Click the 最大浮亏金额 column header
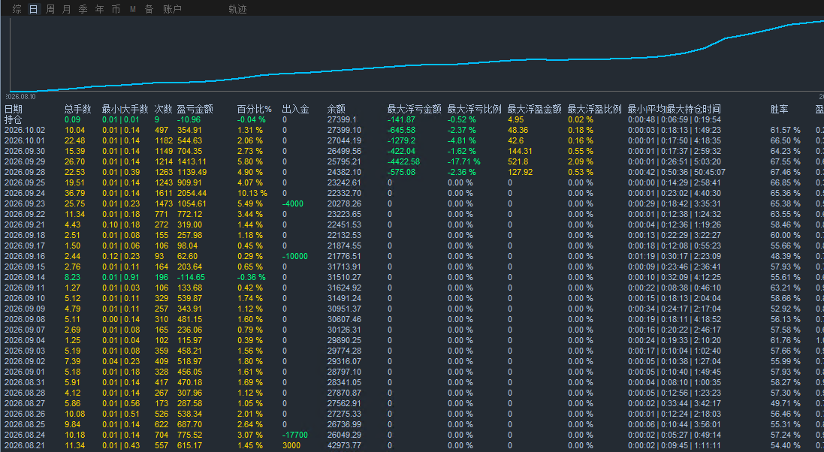This screenshot has height=452, width=824. click(414, 110)
